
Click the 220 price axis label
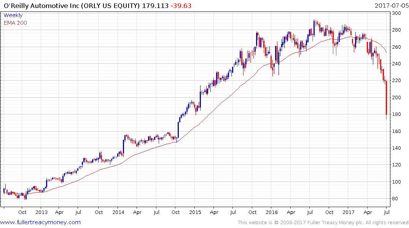396,81
